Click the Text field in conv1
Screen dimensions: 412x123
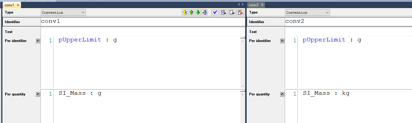[143, 31]
